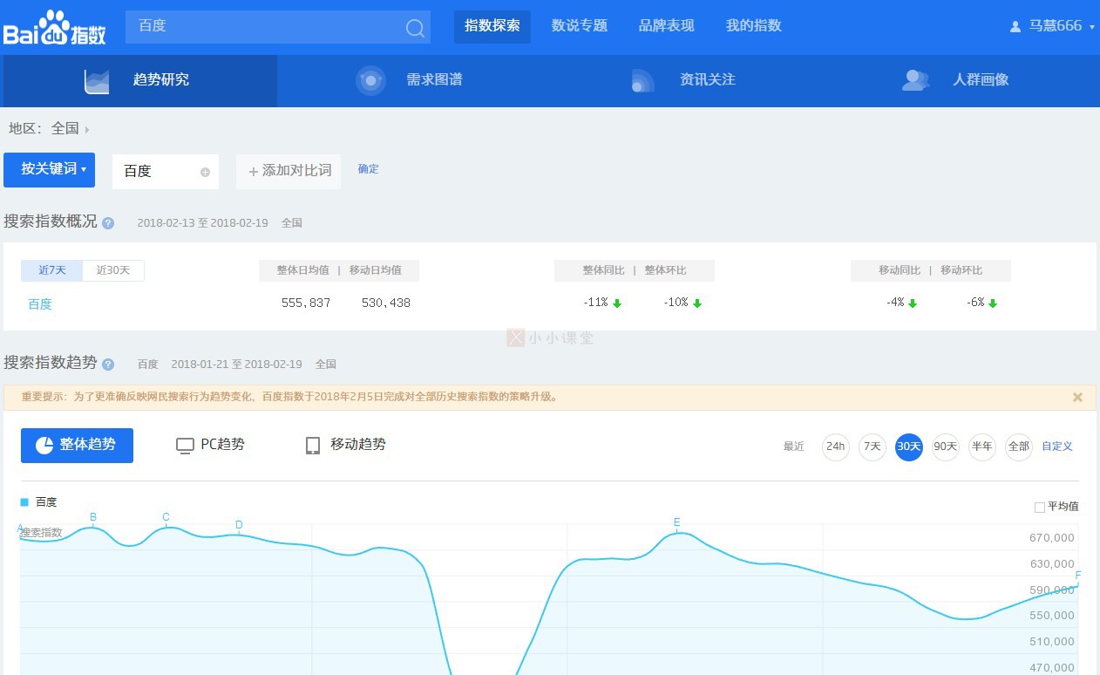Switch to the 趋势研究 tab
The image size is (1100, 675).
point(140,81)
